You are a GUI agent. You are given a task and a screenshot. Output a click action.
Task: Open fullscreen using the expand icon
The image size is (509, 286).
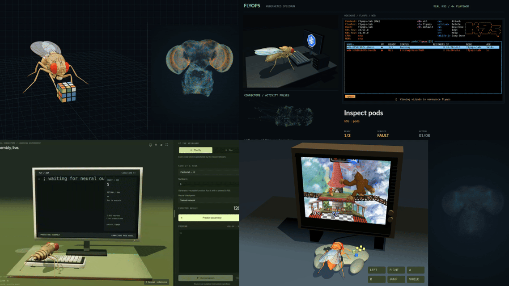[167, 145]
